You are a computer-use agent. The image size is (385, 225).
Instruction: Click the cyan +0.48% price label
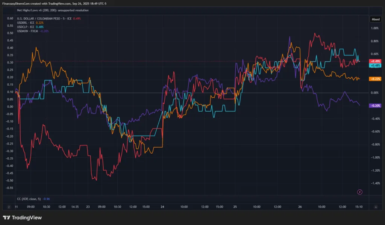point(375,65)
